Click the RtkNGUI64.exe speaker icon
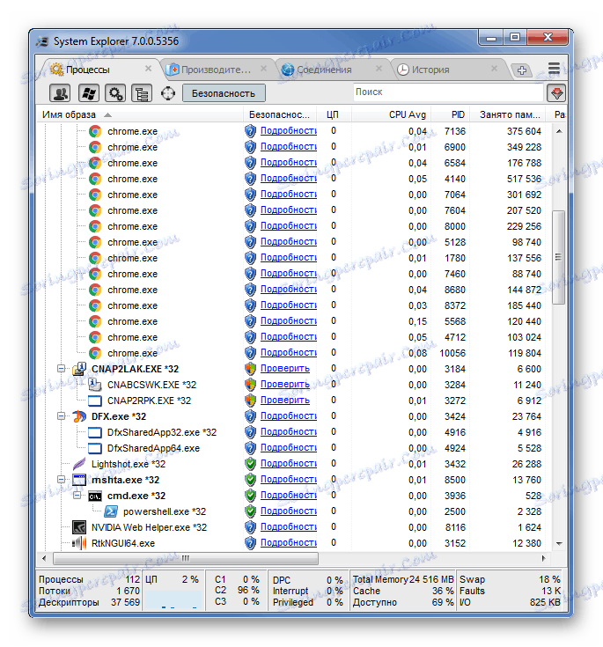The width and height of the screenshot is (603, 647). (79, 543)
